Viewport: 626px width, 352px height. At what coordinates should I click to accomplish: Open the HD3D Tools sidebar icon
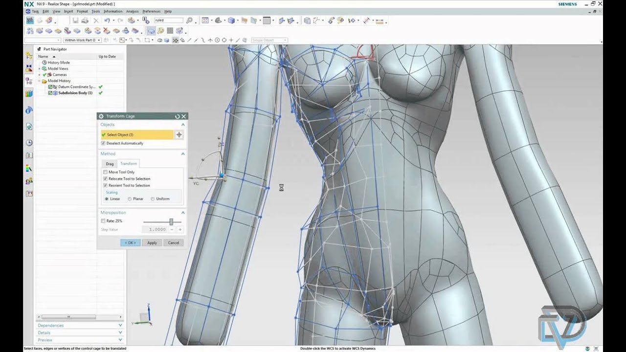tap(29, 110)
